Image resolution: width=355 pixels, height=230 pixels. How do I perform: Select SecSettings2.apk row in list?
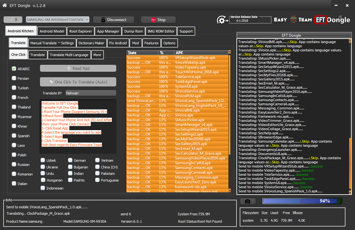pyautogui.click(x=177, y=134)
